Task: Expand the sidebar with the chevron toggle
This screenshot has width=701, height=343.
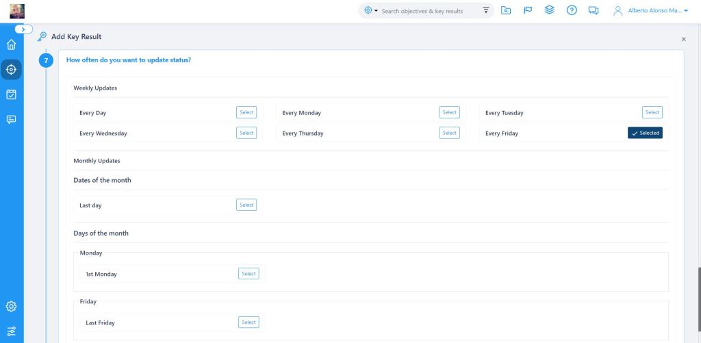Action: coord(23,29)
